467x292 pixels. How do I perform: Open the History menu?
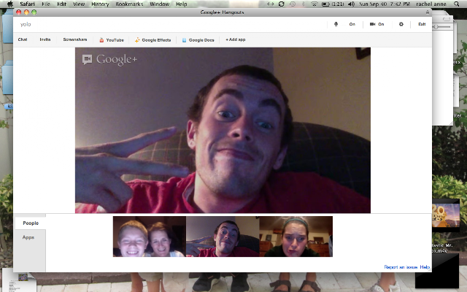pos(100,4)
